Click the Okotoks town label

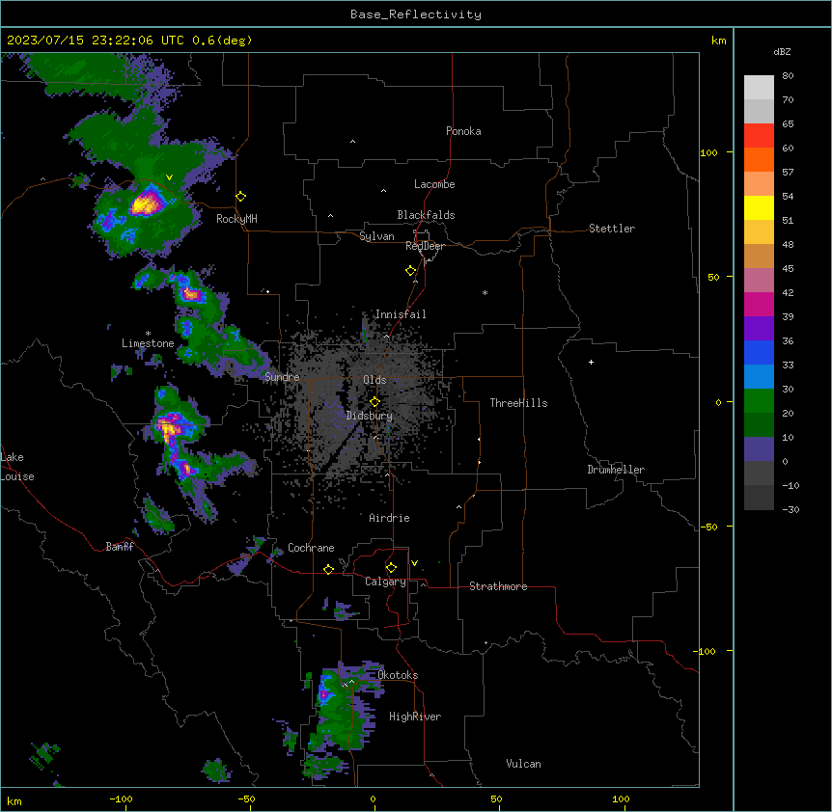(x=398, y=675)
